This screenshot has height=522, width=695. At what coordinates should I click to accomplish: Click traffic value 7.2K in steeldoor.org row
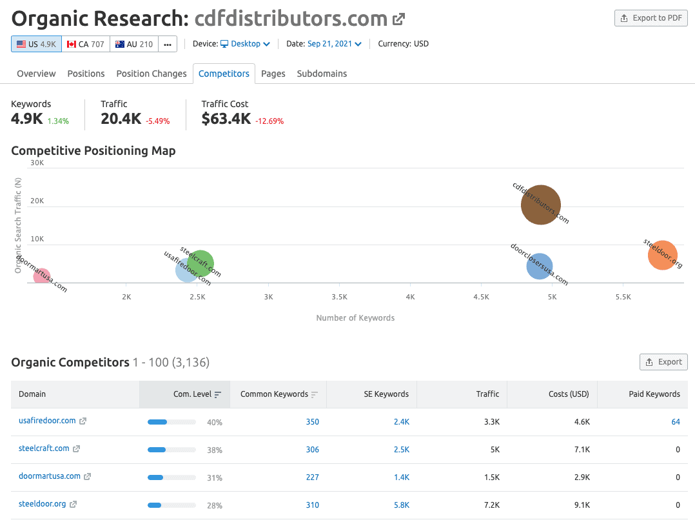492,505
